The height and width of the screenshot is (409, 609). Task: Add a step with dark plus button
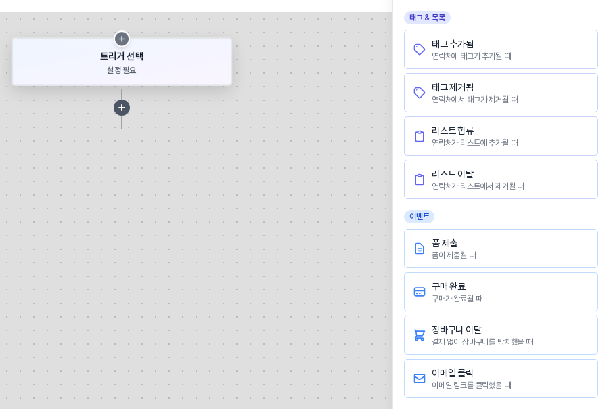pos(122,108)
